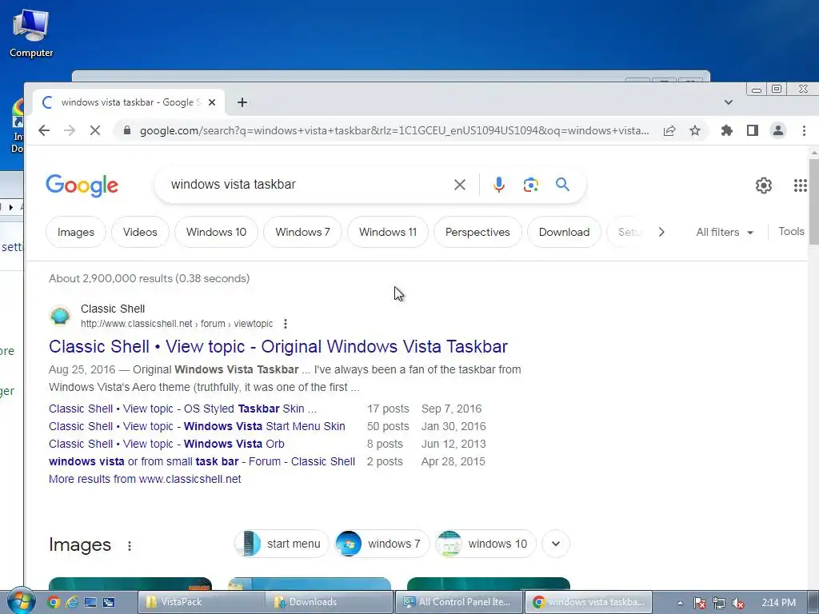Open windows vista or small task bar link
Viewport: 819px width, 614px height.
coord(202,461)
